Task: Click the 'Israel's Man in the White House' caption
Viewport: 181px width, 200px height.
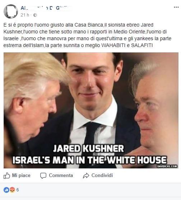Action: [89, 160]
